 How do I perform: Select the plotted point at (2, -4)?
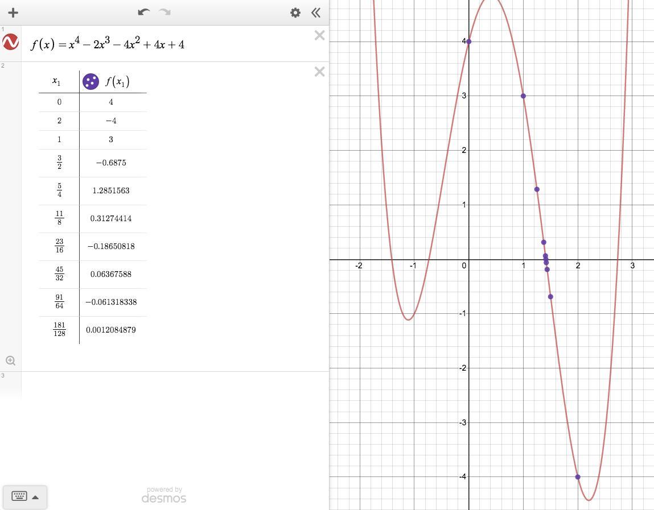[578, 477]
